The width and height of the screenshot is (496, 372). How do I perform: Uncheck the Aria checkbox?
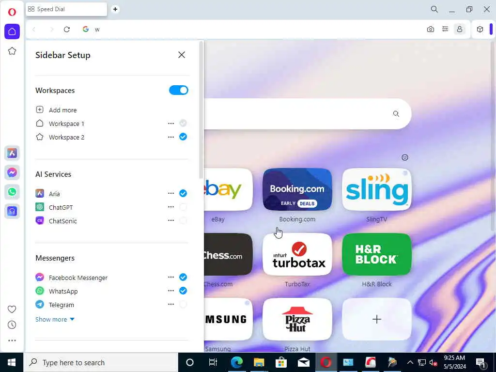pos(183,193)
